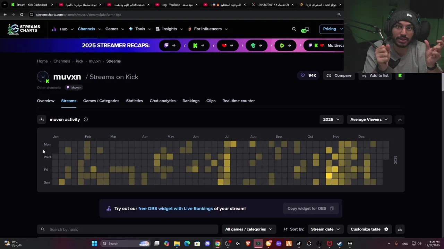The image size is (444, 249).
Task: Follow free OBS widget with Live Rankings link
Action: [x=176, y=209]
